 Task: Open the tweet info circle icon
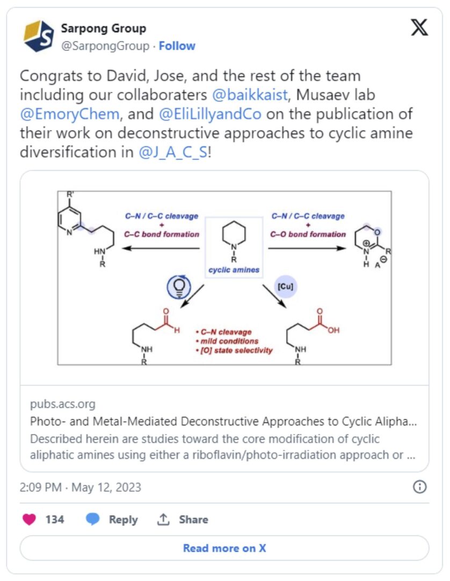pyautogui.click(x=419, y=486)
